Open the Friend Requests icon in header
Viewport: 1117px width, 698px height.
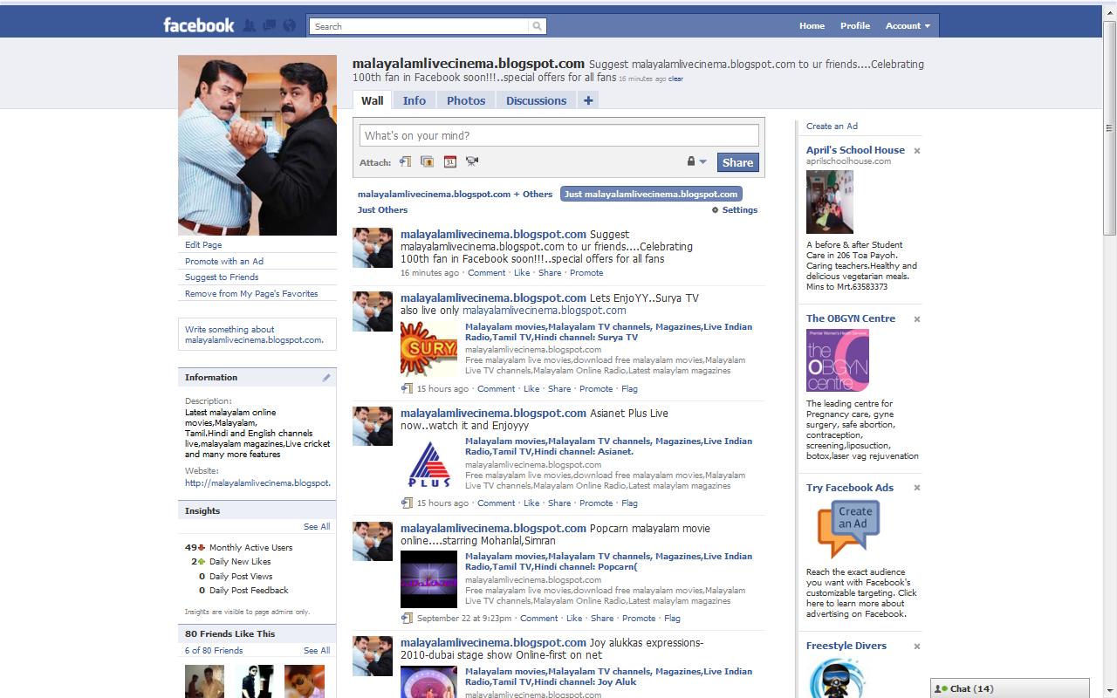click(251, 25)
